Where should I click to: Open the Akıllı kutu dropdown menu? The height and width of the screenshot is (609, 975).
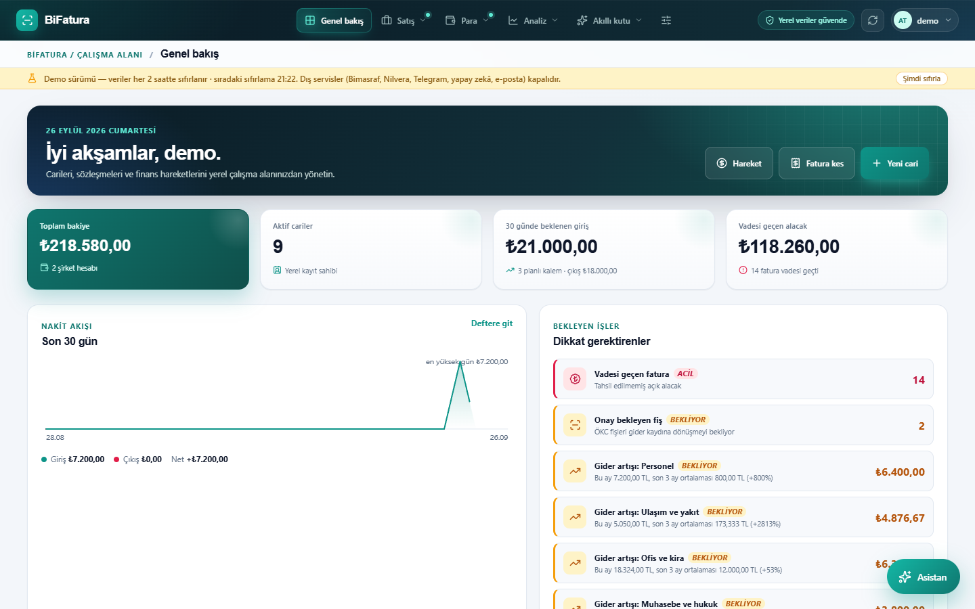(609, 20)
